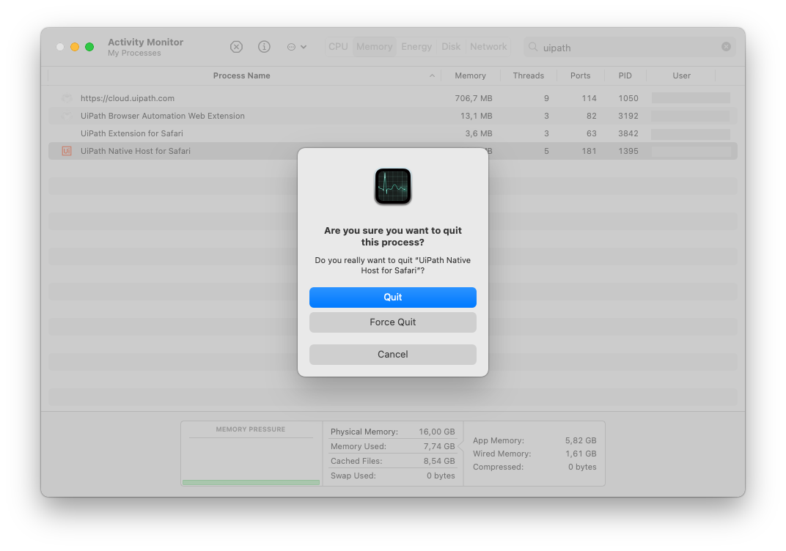The height and width of the screenshot is (551, 786).
Task: Click the green zoom window button
Action: click(x=89, y=47)
